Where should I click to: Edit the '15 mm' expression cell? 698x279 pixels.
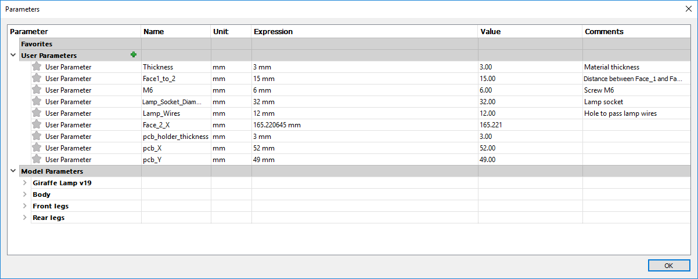click(365, 79)
